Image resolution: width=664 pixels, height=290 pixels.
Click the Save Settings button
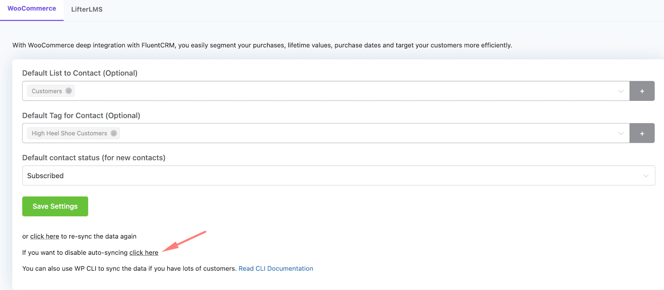pyautogui.click(x=55, y=206)
